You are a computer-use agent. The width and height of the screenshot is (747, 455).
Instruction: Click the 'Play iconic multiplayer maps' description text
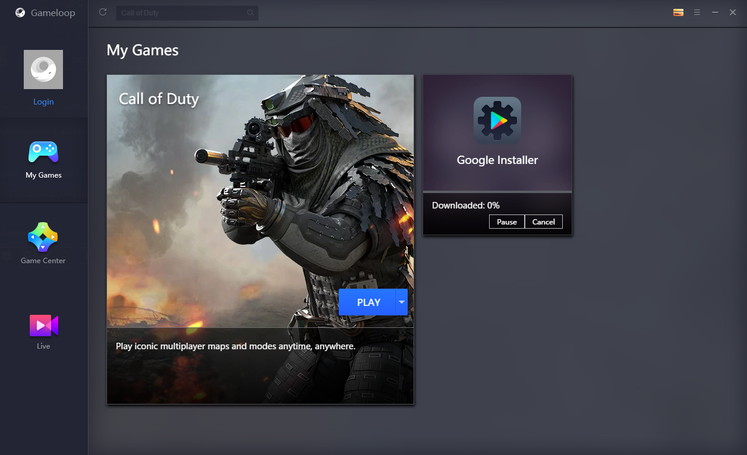click(x=235, y=346)
